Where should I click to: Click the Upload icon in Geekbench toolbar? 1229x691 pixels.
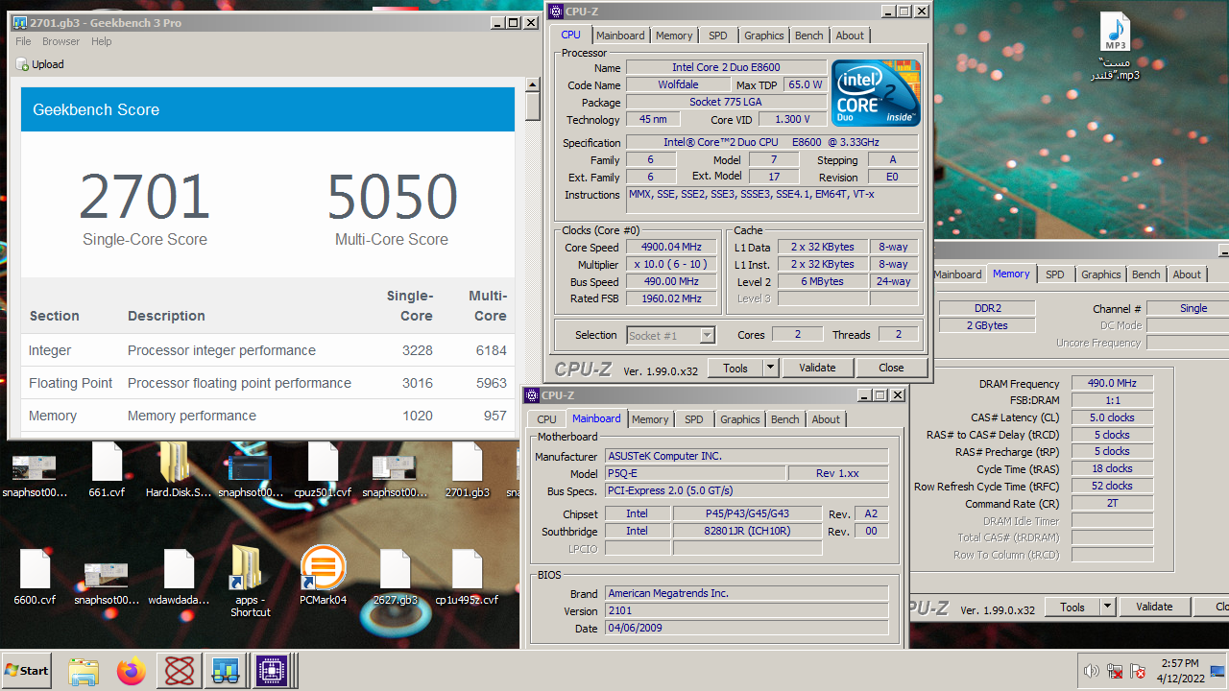[x=22, y=64]
